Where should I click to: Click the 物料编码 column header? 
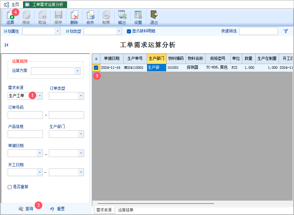(x=176, y=59)
